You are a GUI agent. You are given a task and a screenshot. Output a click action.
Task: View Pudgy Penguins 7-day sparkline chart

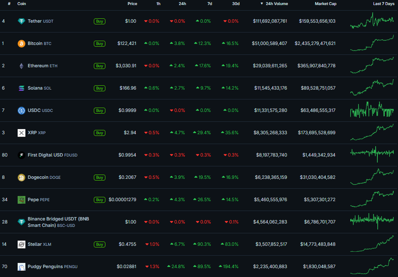(372, 266)
